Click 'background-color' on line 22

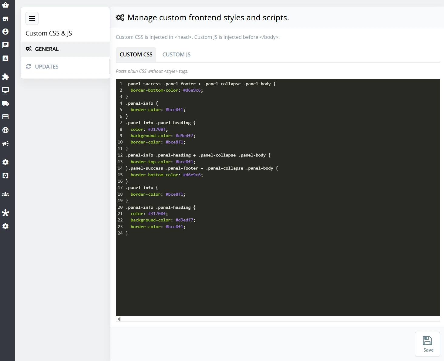pos(151,220)
